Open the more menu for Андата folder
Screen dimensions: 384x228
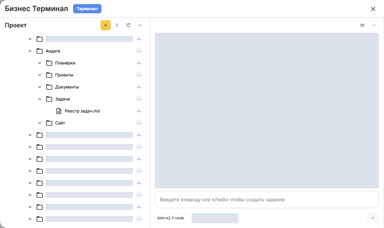[x=139, y=51]
